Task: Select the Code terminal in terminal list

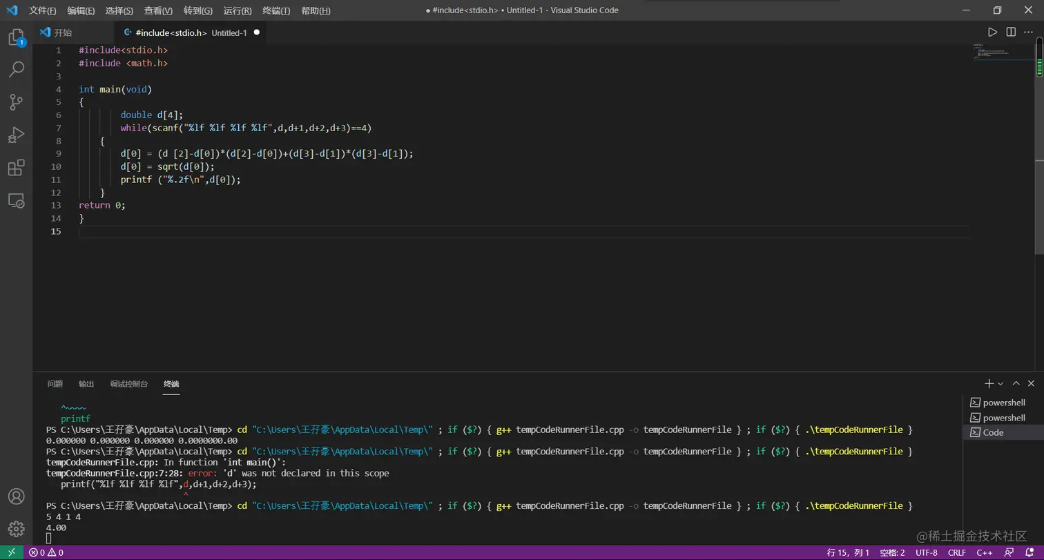Action: pos(993,432)
